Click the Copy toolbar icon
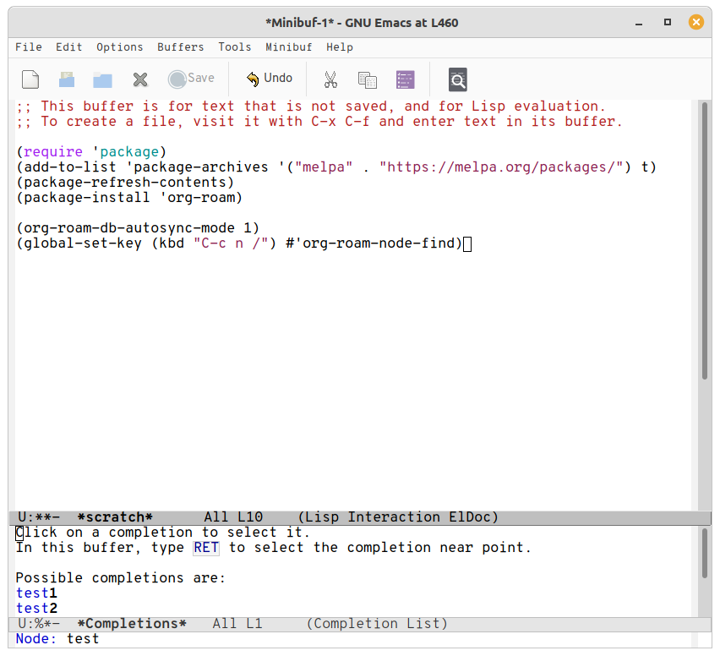The image size is (720, 656). point(368,79)
